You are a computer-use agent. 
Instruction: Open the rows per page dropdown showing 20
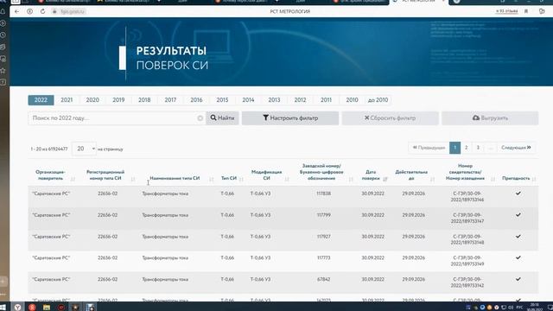84,149
